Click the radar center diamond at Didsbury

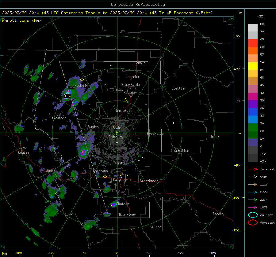click(117, 133)
